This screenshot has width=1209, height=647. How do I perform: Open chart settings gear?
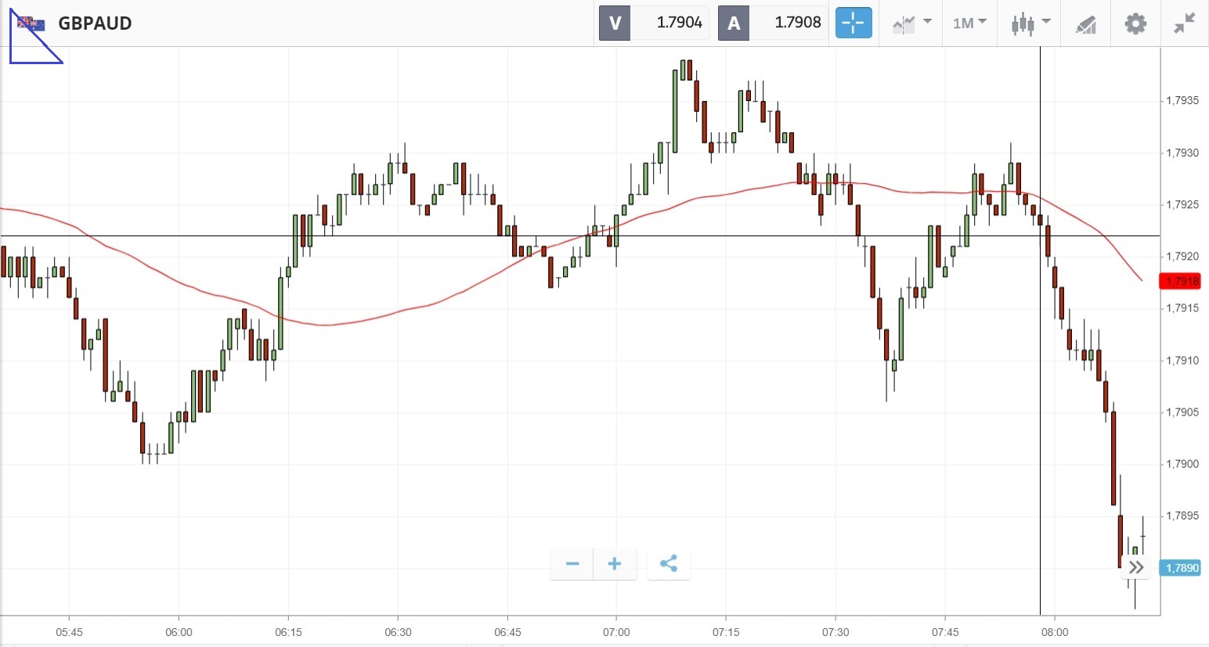click(x=1135, y=23)
